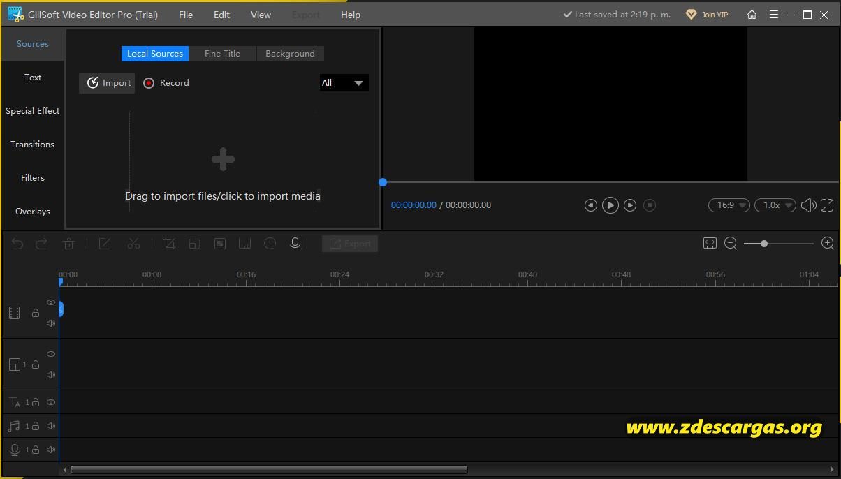841x479 pixels.
Task: Open the All media filter dropdown
Action: pos(344,83)
